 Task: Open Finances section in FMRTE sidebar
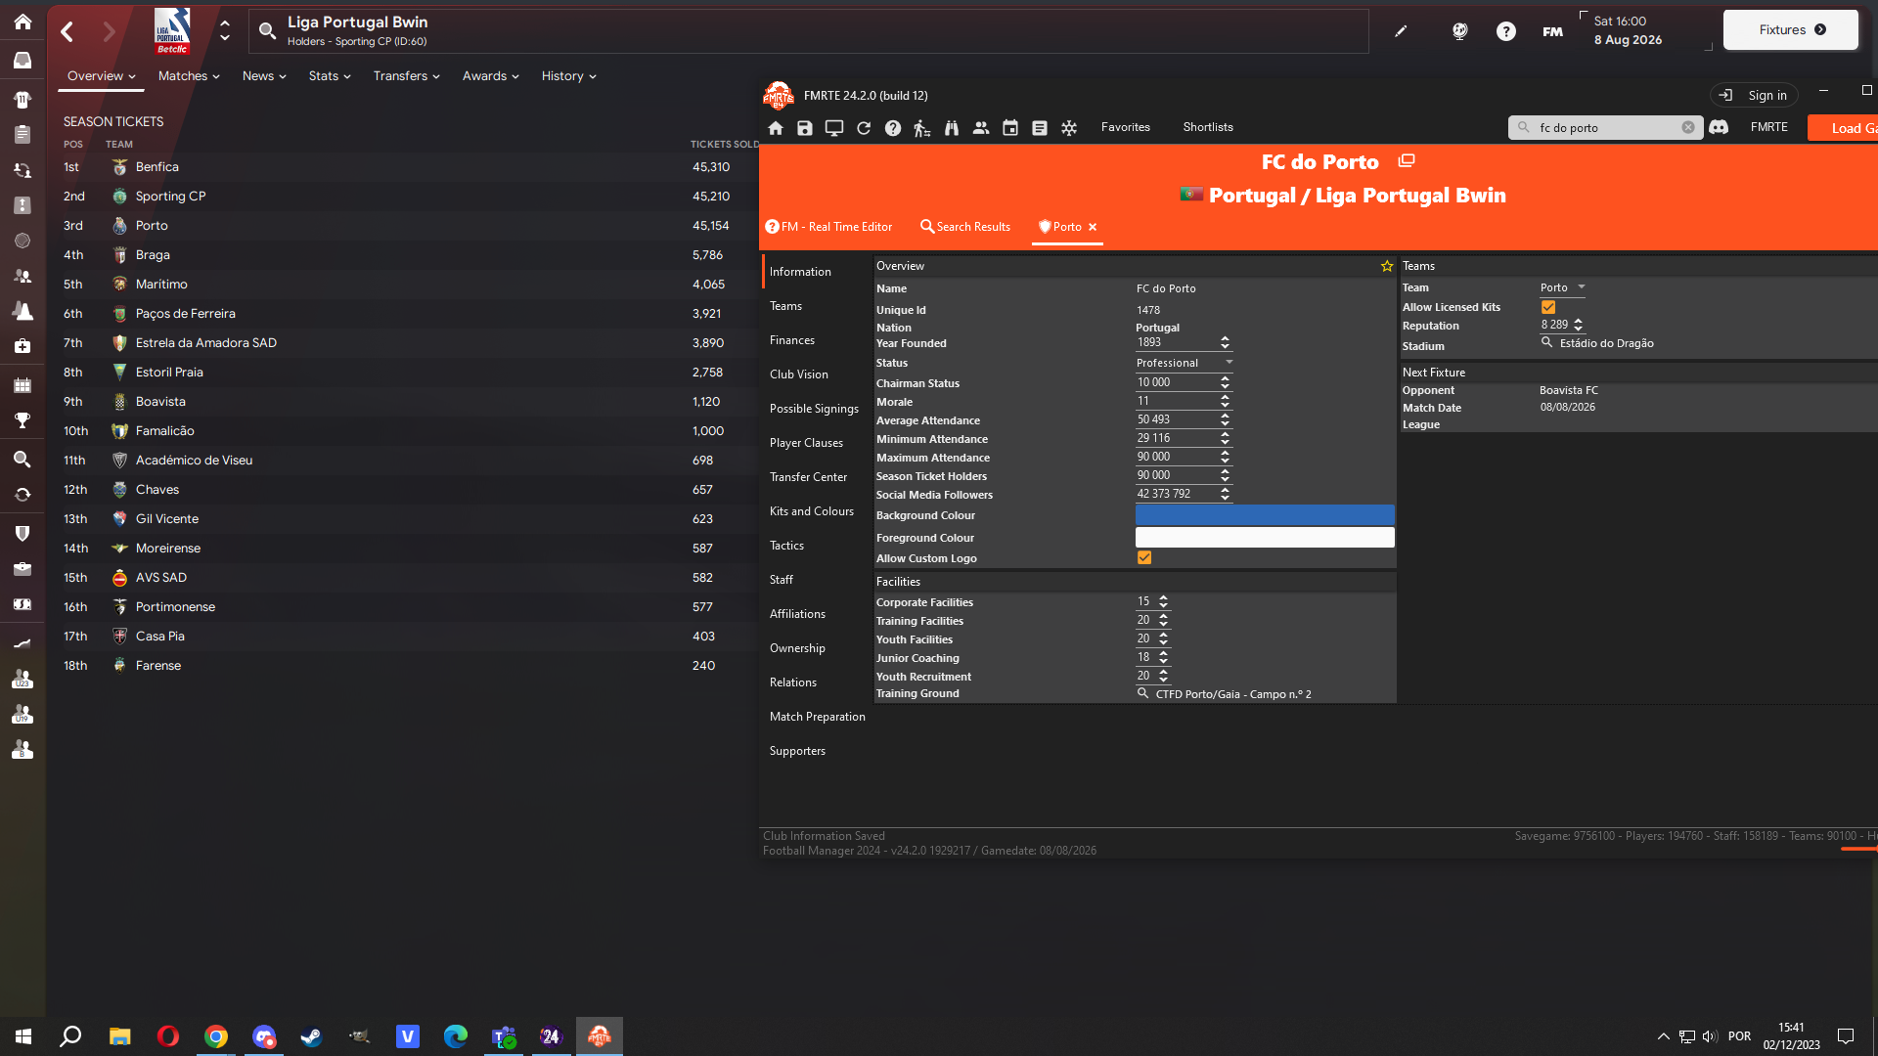[x=792, y=340]
